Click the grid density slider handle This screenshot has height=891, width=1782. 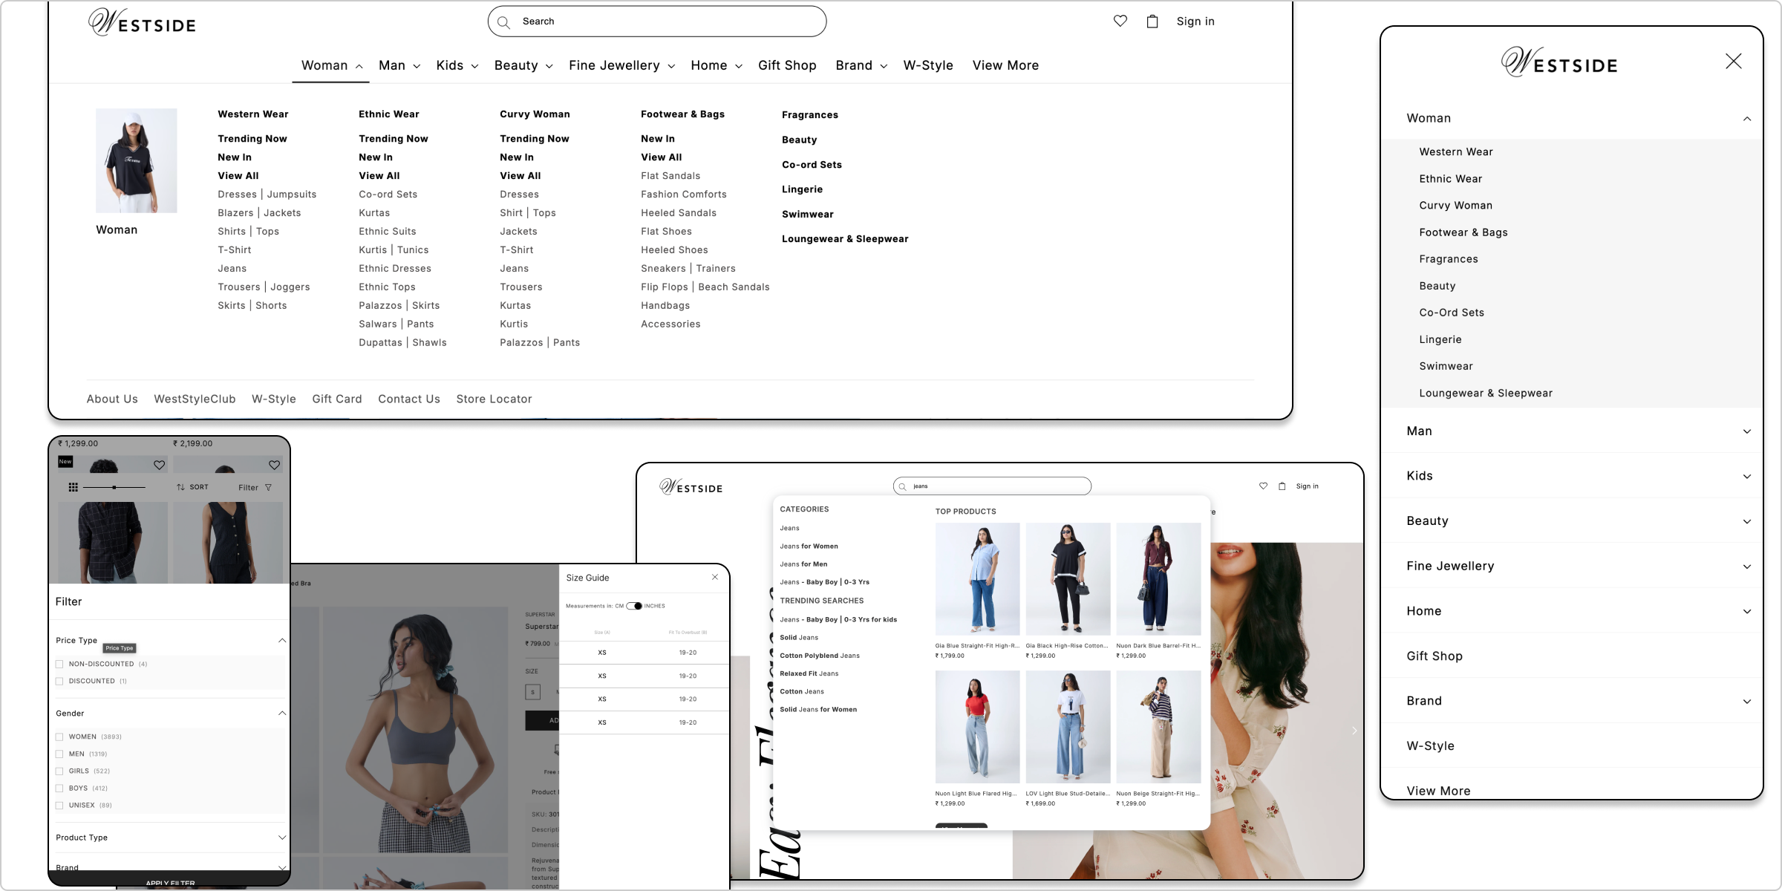114,487
